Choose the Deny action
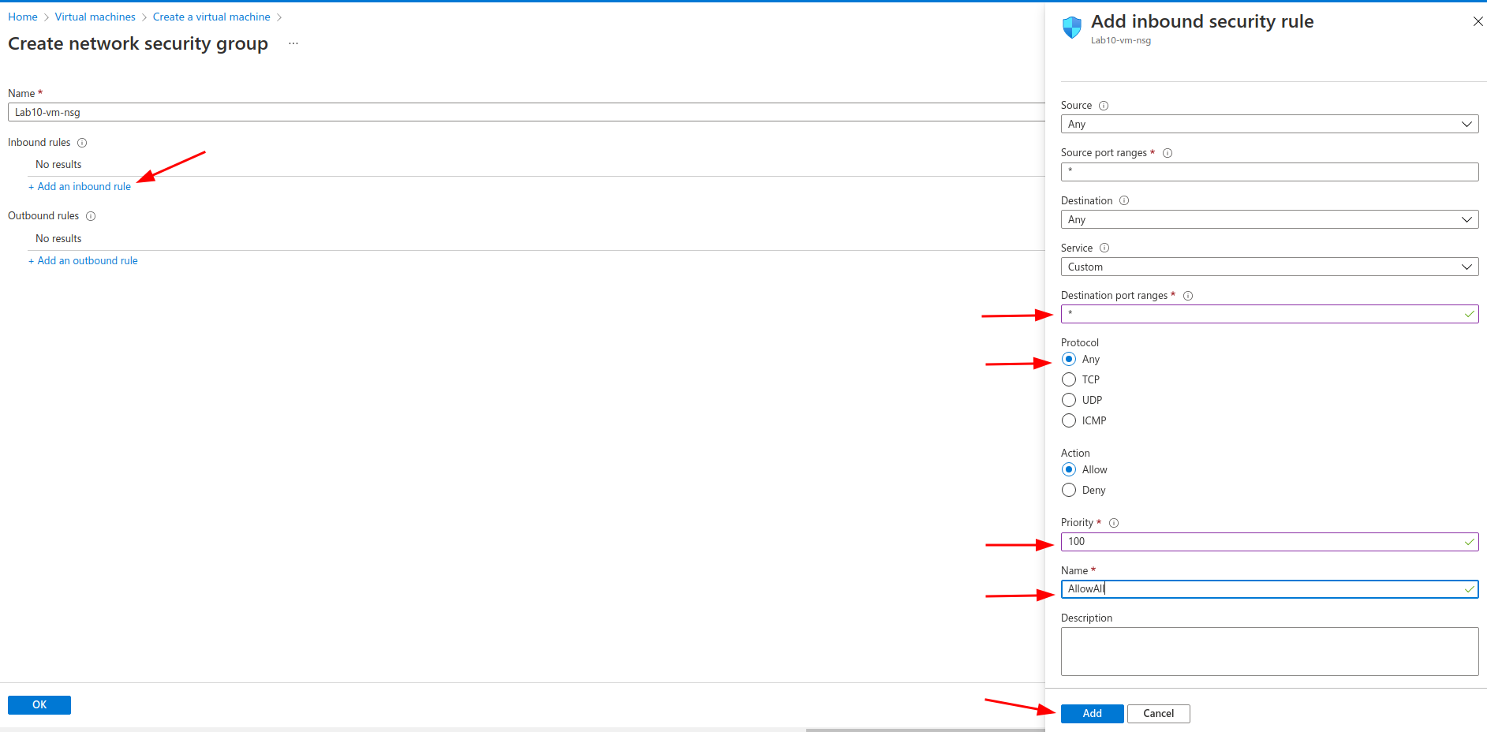The image size is (1487, 732). pos(1069,490)
